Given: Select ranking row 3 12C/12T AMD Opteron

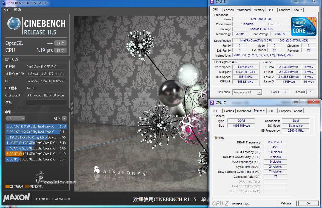Looking at the screenshot, I should (x=36, y=137).
